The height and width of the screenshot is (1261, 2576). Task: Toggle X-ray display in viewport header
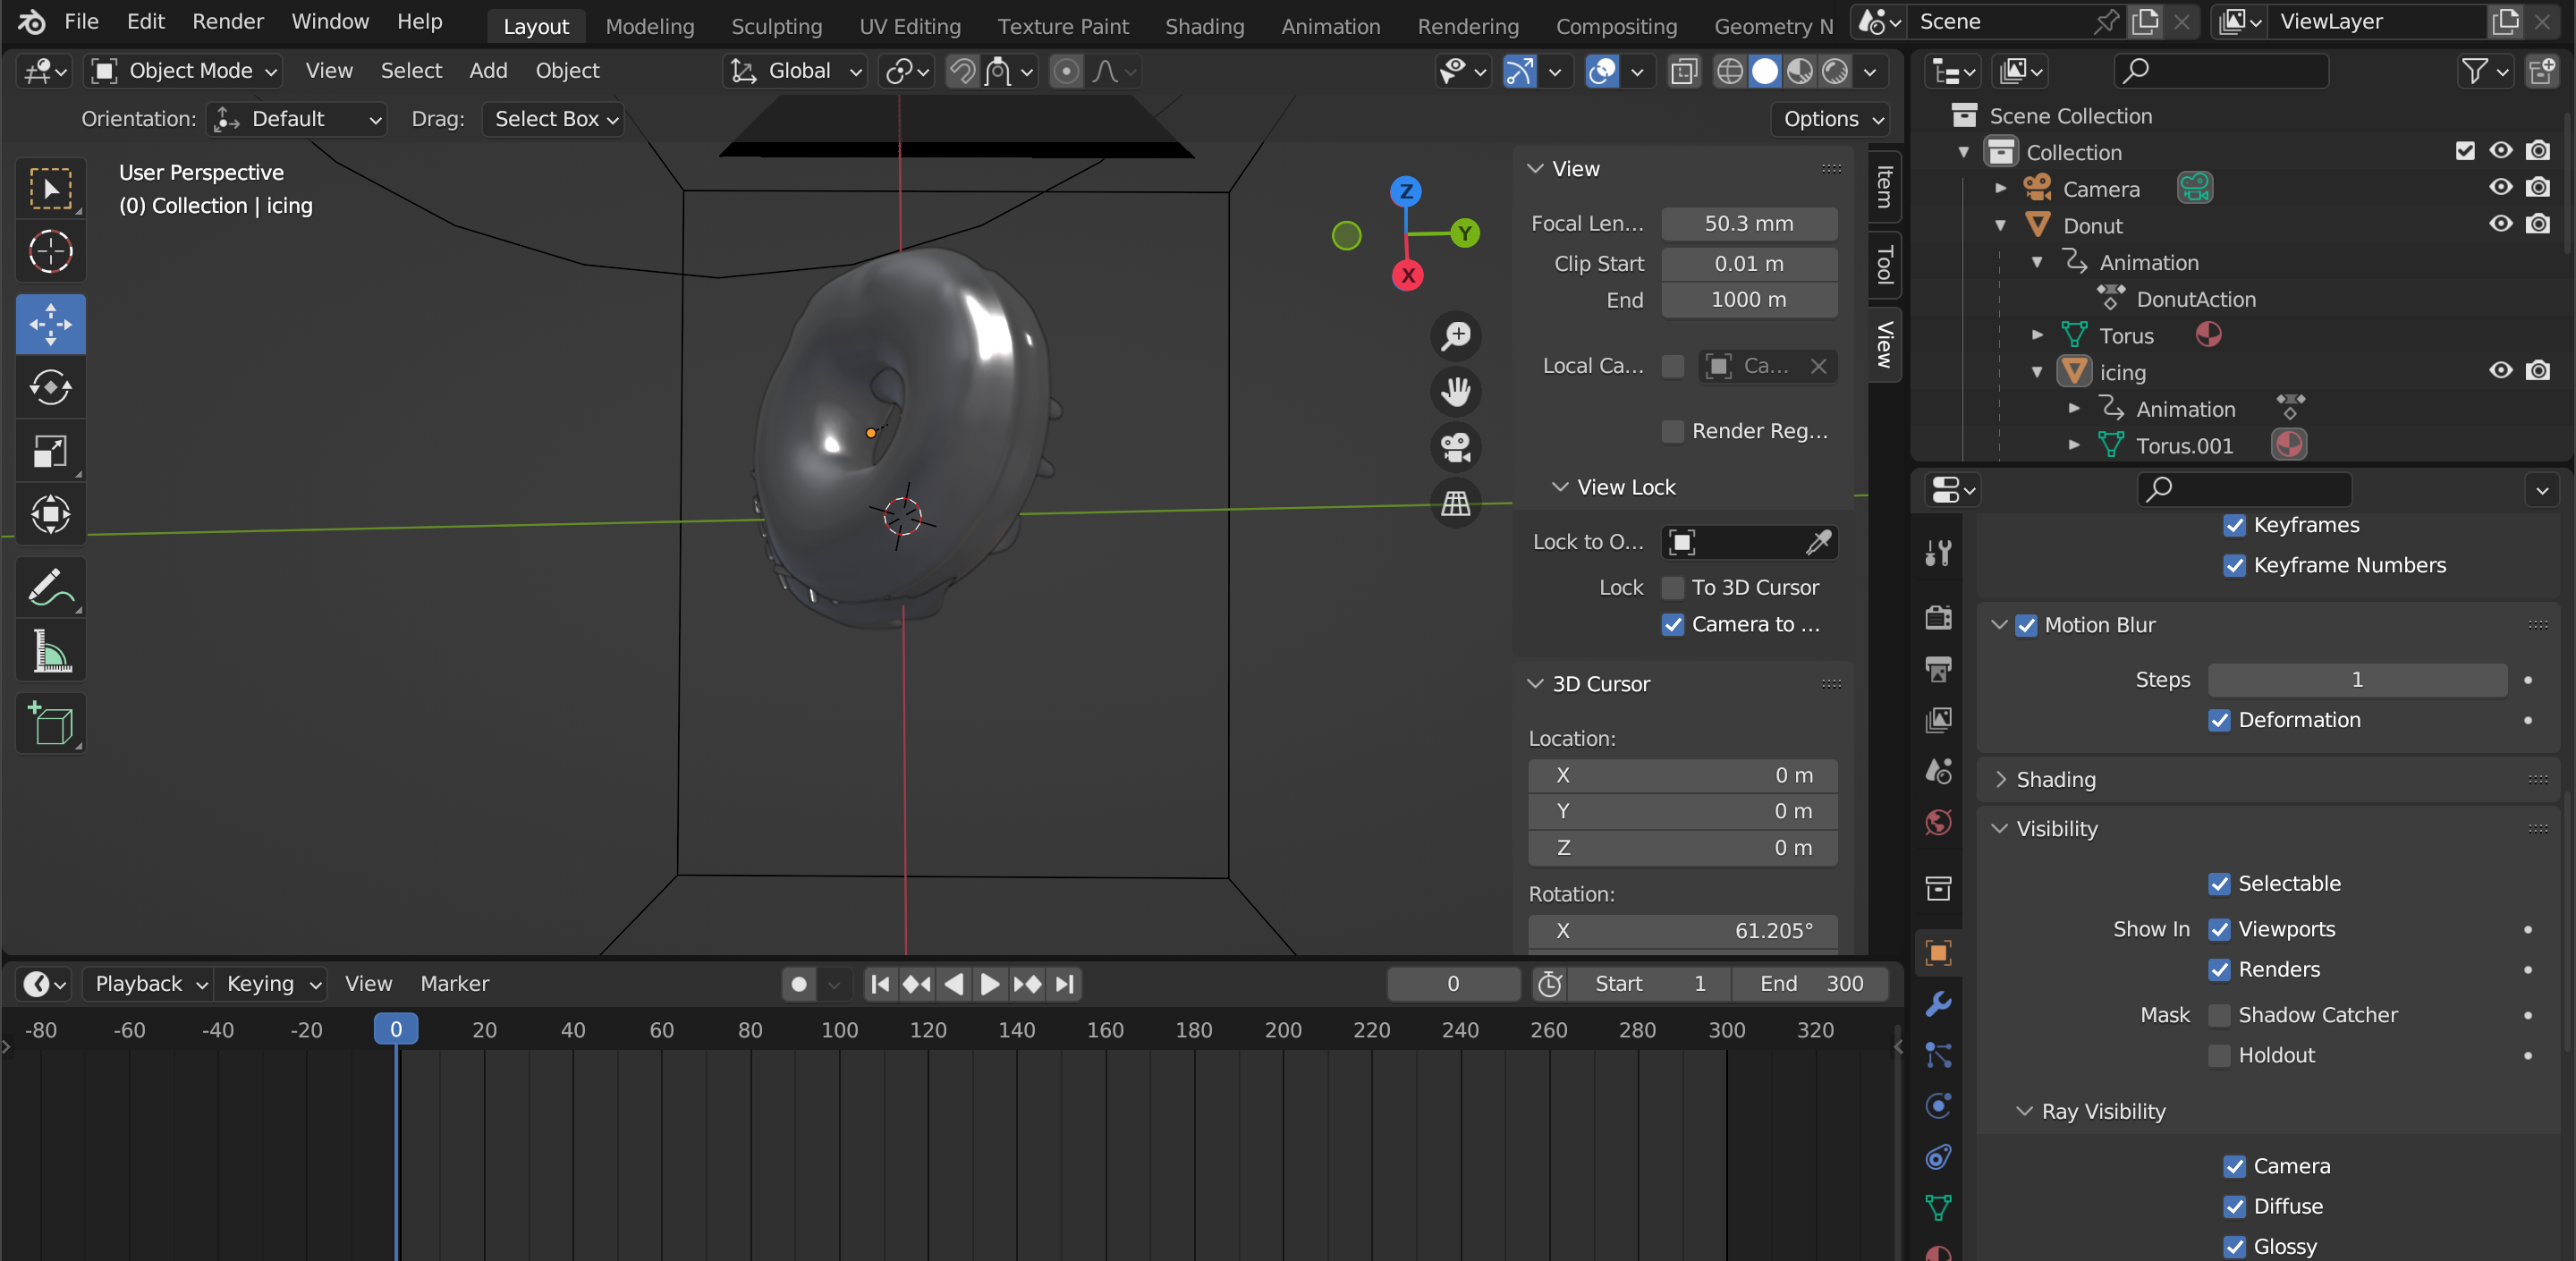click(x=1684, y=71)
